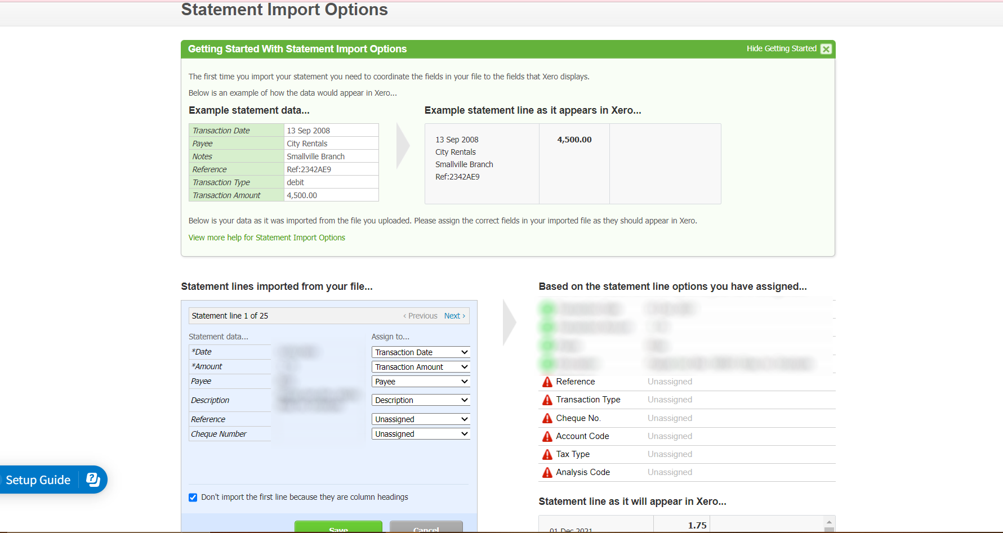Screen dimensions: 1003x533
Task: Click the bold '4,500.00' amount in Xero example
Action: coord(574,140)
